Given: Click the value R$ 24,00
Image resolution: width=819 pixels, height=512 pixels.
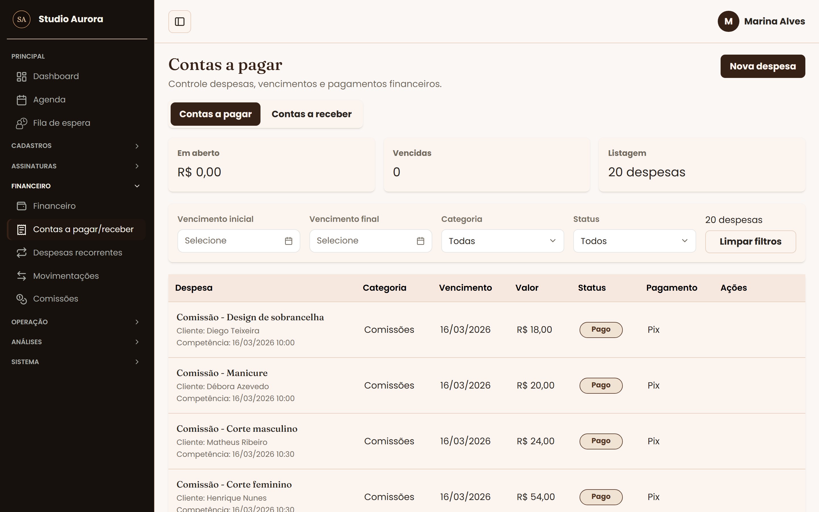Looking at the screenshot, I should [x=535, y=441].
